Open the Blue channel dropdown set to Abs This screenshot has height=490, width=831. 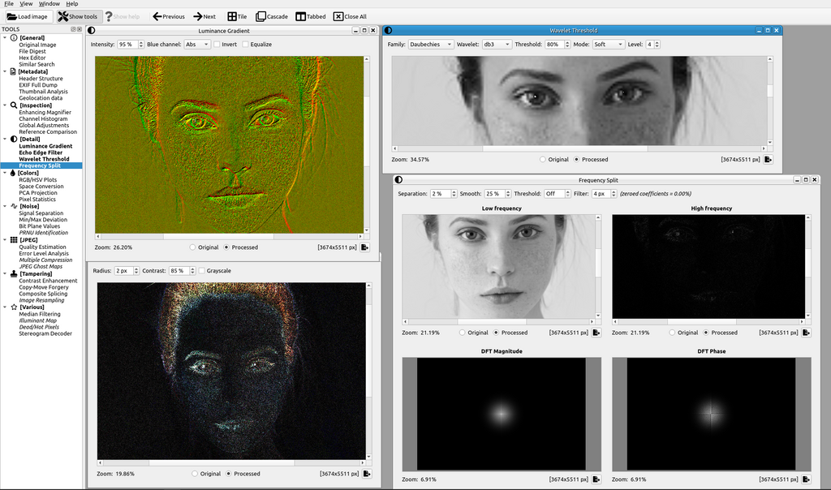(x=197, y=44)
